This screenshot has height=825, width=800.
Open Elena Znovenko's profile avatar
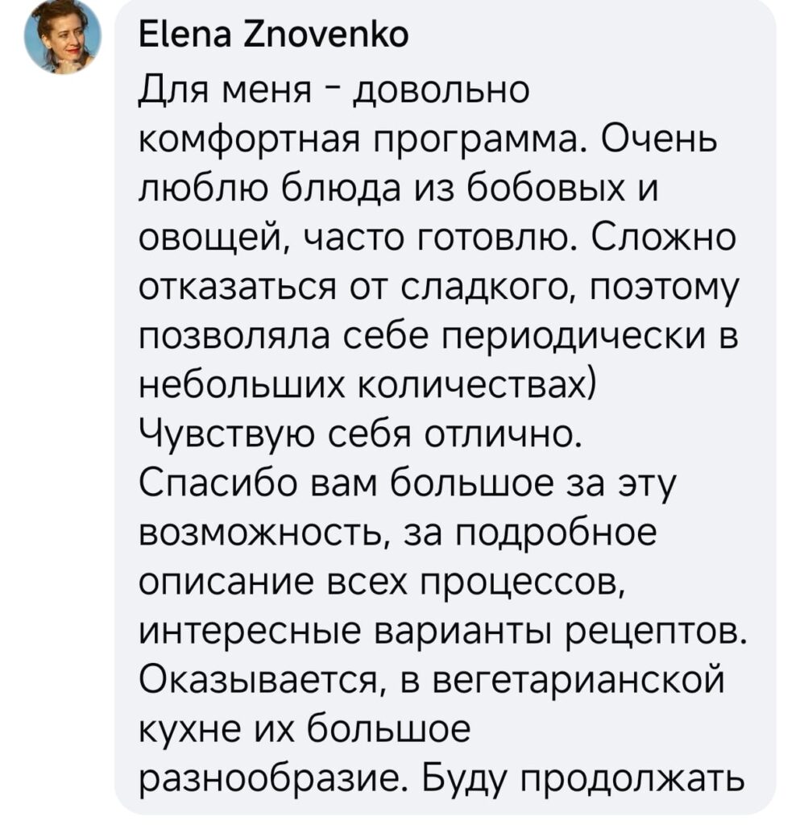[x=63, y=37]
